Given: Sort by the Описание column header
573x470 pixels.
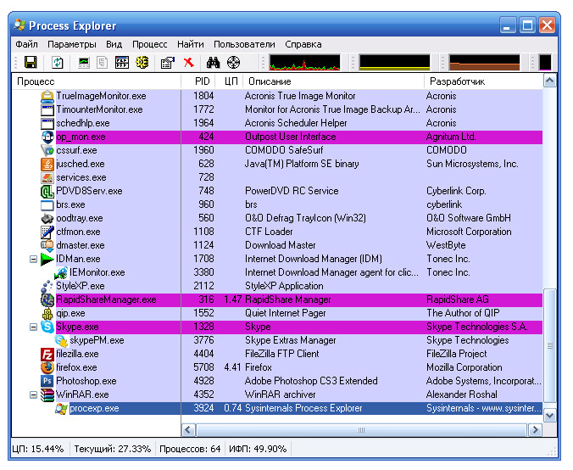Looking at the screenshot, I should click(334, 81).
